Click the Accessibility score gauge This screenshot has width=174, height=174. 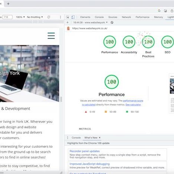129,42
